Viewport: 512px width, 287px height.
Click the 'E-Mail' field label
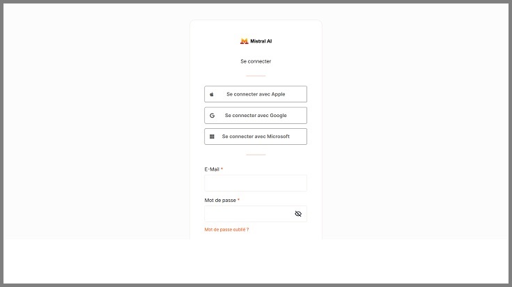tap(212, 169)
